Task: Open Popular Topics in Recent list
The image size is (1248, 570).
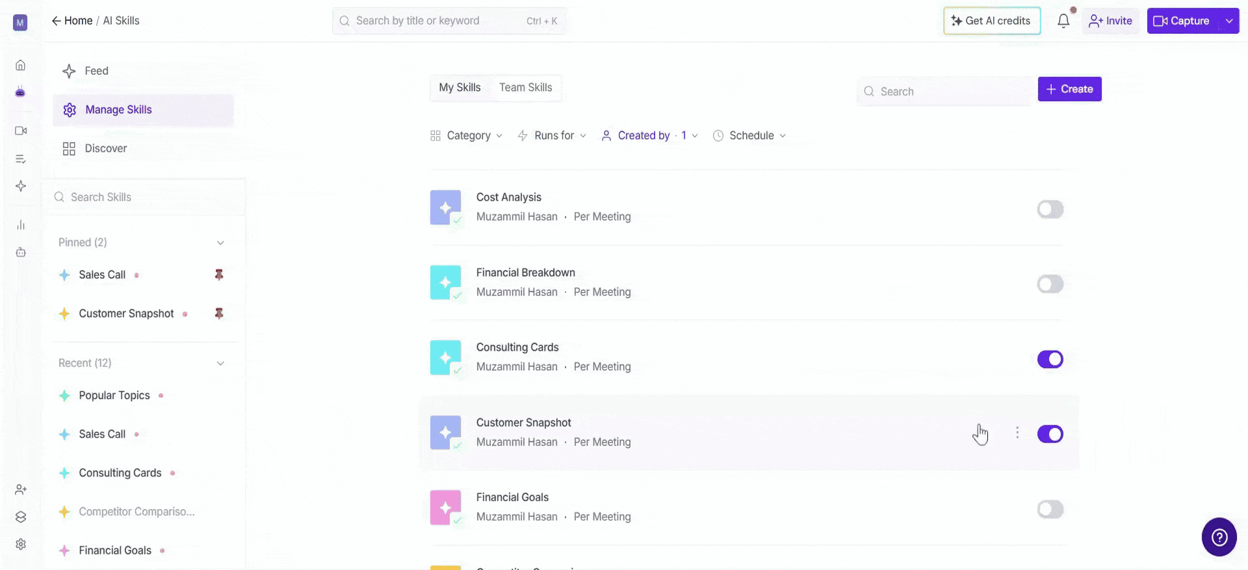Action: pos(114,395)
